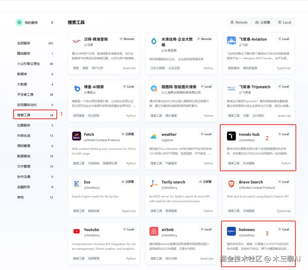Click the 本地搜索 tag on Brave card
Viewport: 308px width, 270px height.
pos(248,211)
